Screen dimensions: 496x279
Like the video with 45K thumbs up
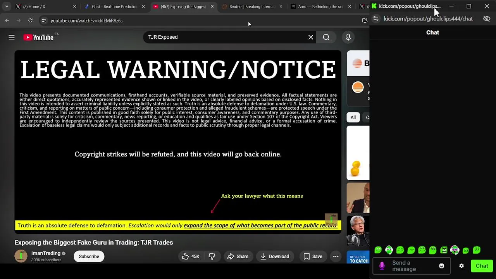coord(190,257)
